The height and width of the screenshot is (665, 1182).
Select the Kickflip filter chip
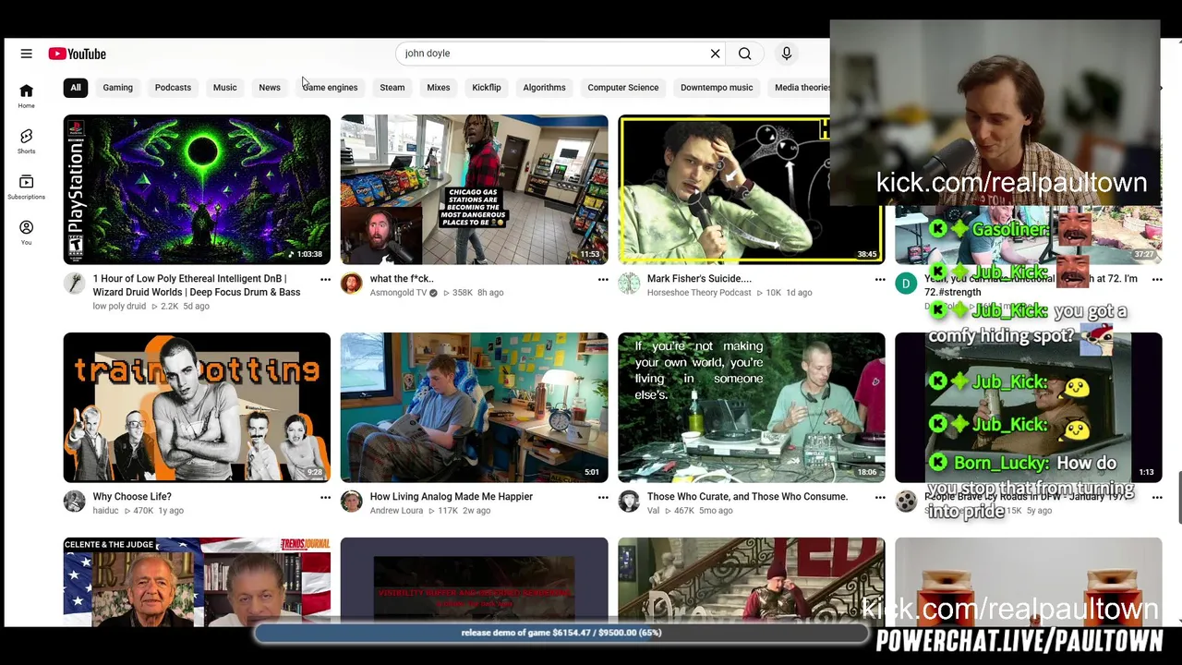(487, 88)
